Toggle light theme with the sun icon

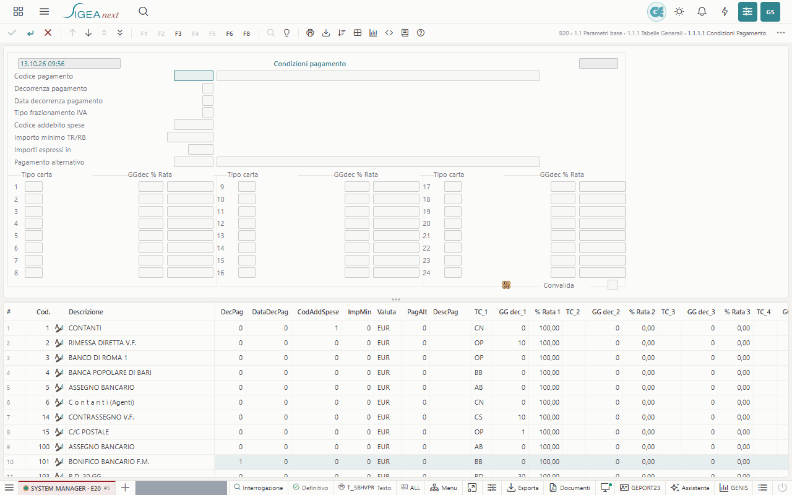tap(679, 12)
